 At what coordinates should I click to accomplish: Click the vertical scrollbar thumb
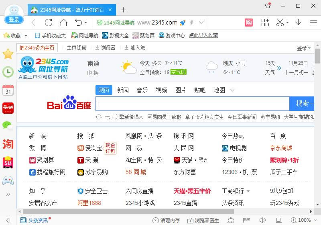317,56
